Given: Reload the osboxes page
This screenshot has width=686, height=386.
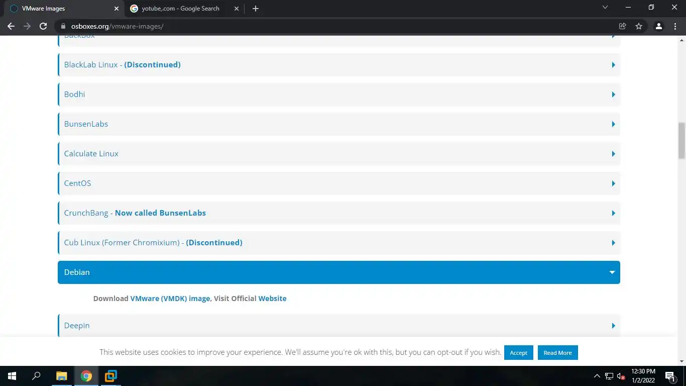Looking at the screenshot, I should click(43, 26).
